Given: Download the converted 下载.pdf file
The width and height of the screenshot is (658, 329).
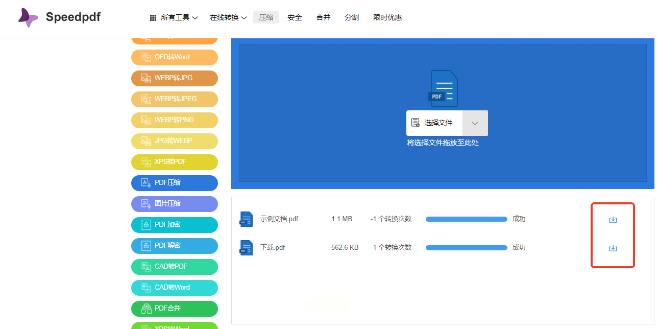Looking at the screenshot, I should pyautogui.click(x=613, y=248).
